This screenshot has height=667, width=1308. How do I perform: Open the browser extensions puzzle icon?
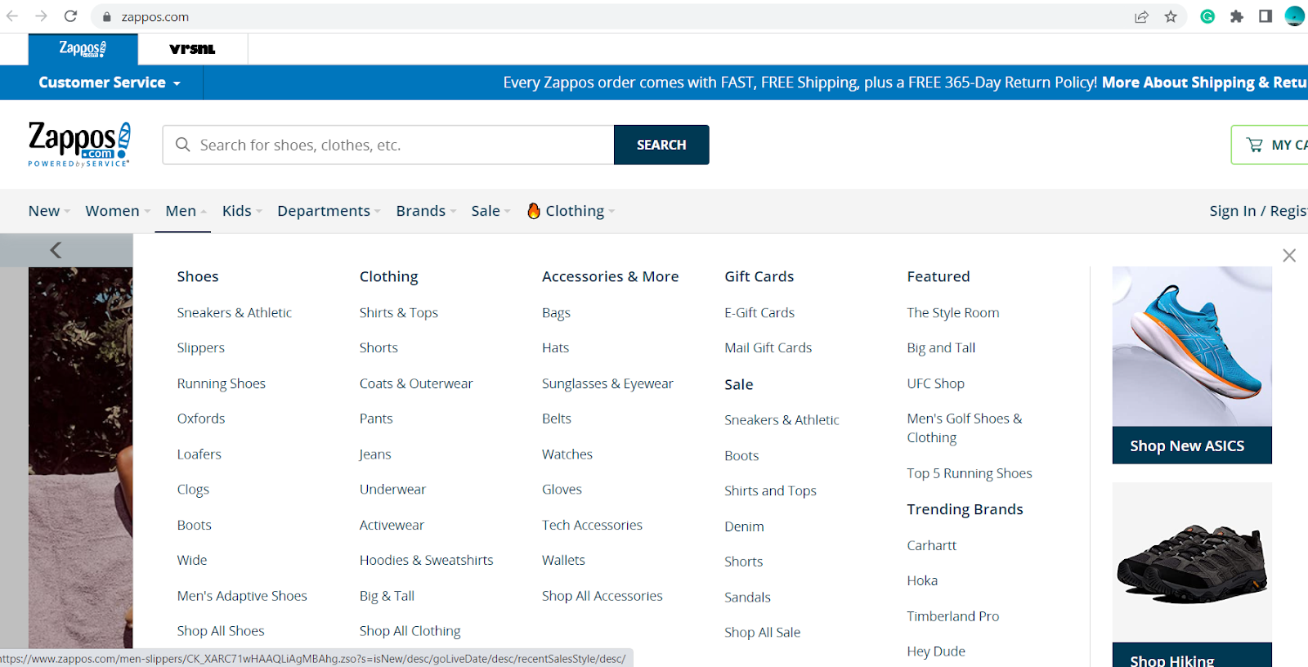(x=1237, y=16)
